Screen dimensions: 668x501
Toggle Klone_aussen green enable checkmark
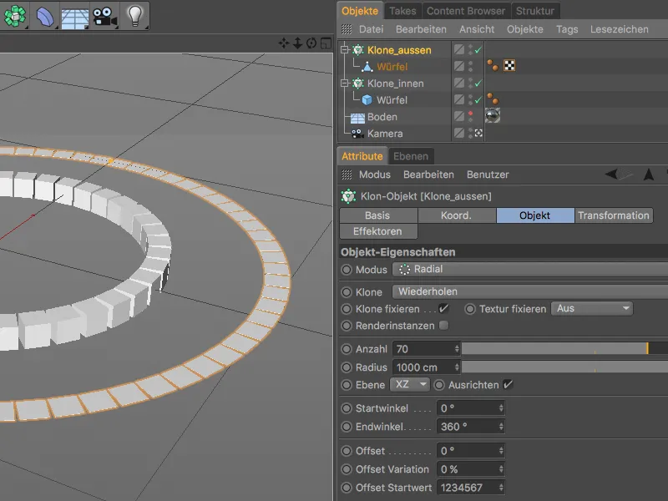click(x=478, y=50)
